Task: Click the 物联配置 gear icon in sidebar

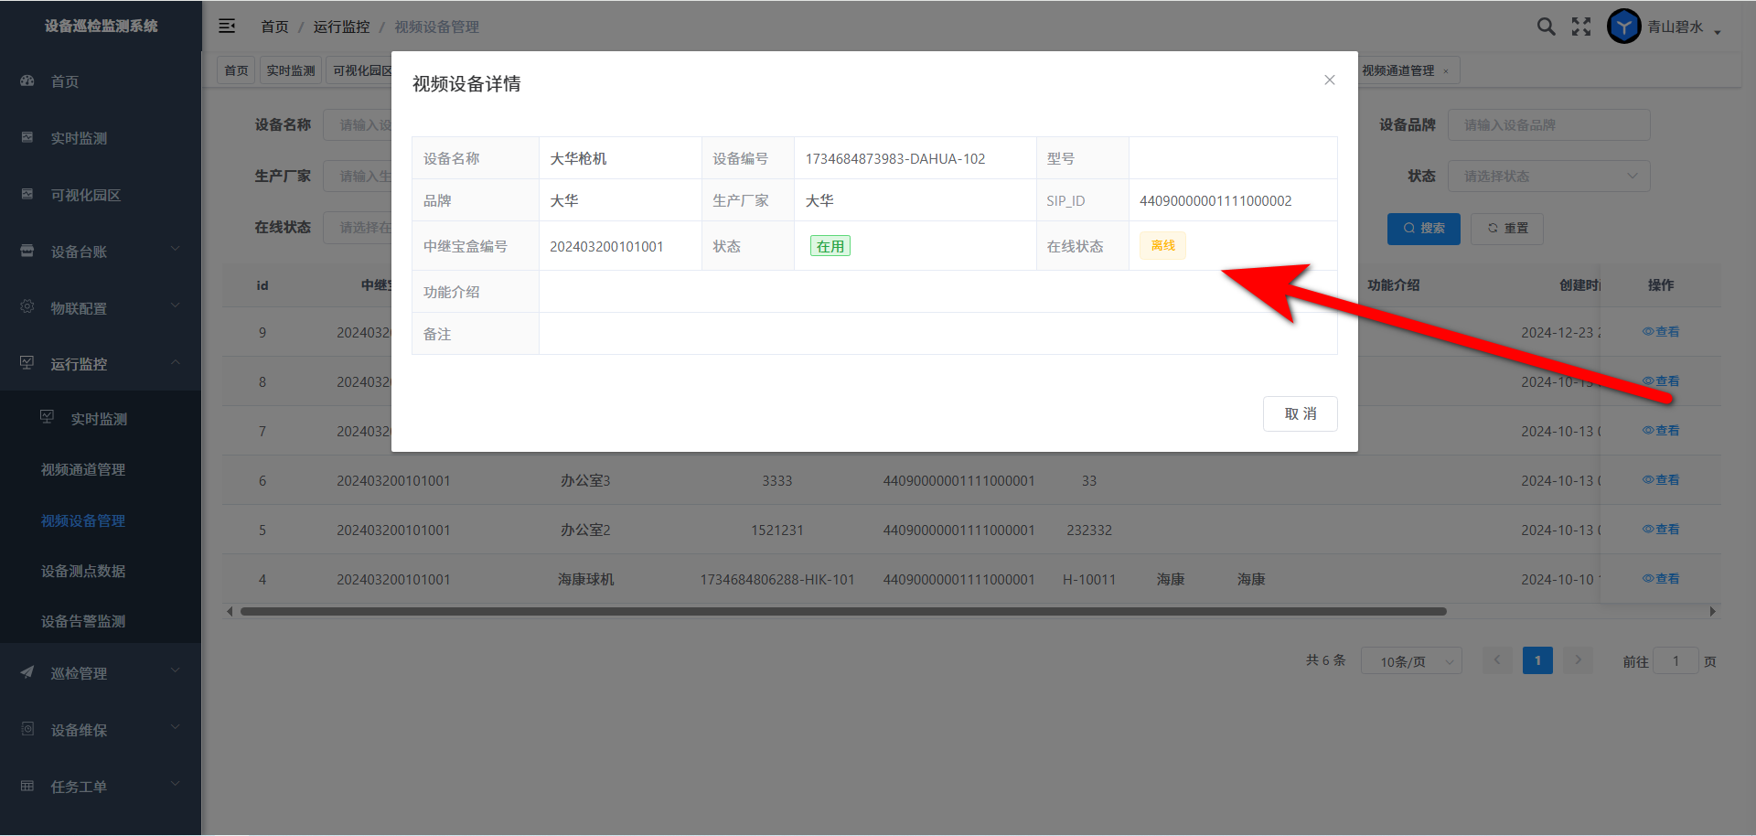Action: (27, 307)
